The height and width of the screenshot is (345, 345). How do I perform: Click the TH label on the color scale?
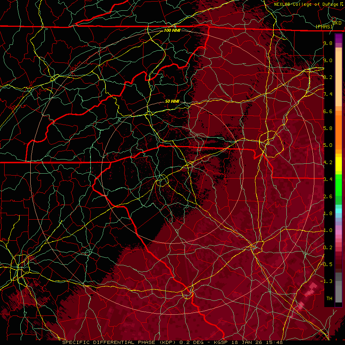329,299
